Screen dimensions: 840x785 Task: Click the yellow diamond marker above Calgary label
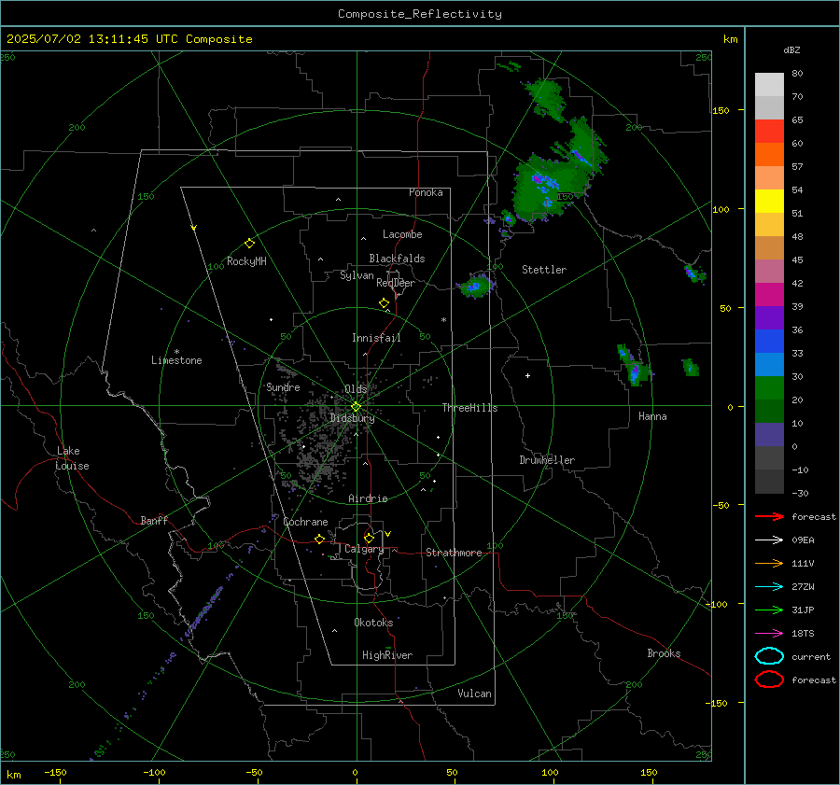tap(369, 538)
